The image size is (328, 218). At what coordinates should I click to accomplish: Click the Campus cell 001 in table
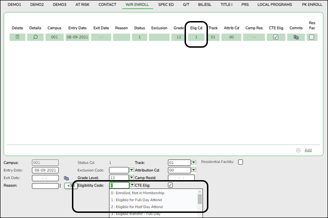point(54,37)
